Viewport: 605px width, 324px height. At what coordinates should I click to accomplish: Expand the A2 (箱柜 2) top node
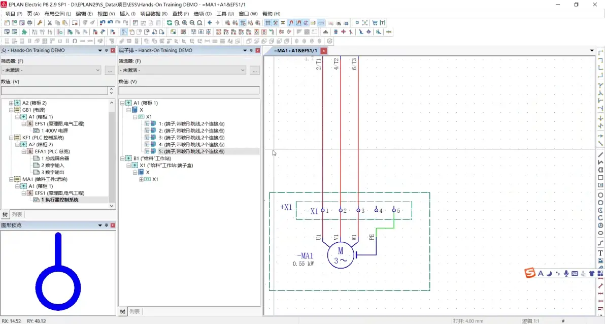pyautogui.click(x=11, y=103)
